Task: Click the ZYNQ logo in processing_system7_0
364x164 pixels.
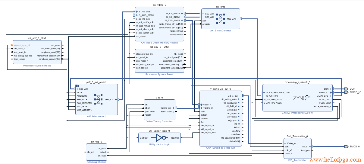Action: pos(300,98)
